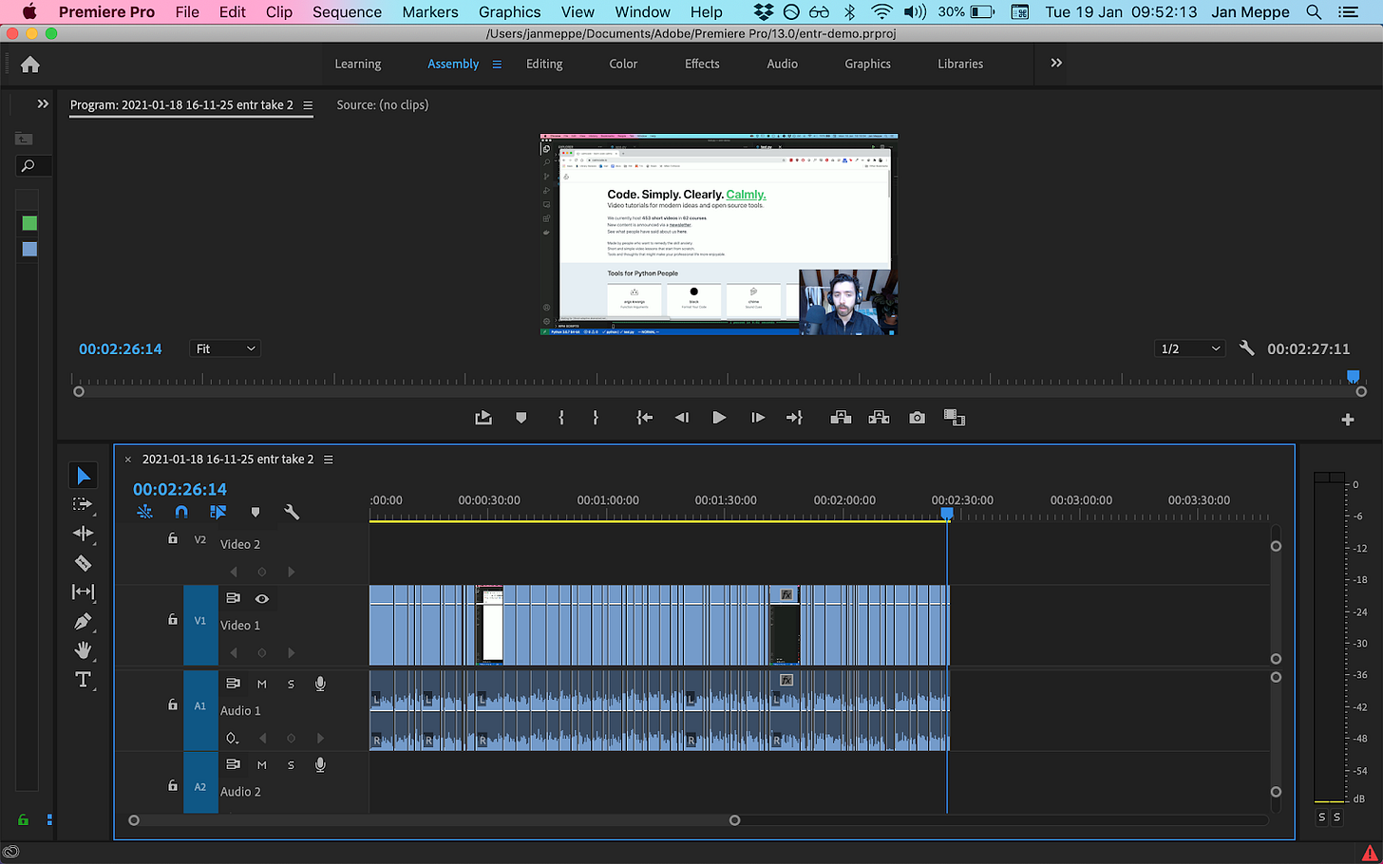Open timeline display settings wrench
The width and height of the screenshot is (1383, 864).
292,513
